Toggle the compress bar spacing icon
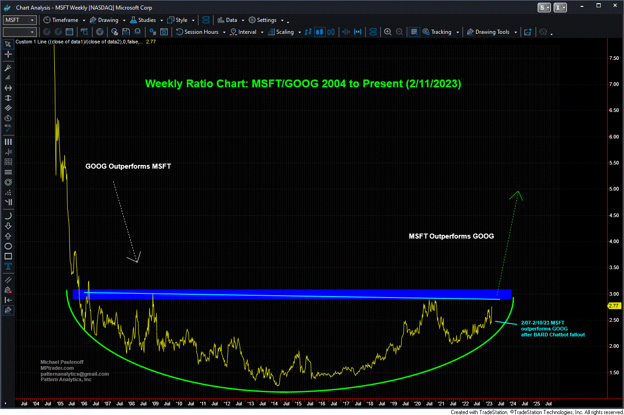Image resolution: width=624 pixels, height=415 pixels. click(x=346, y=32)
